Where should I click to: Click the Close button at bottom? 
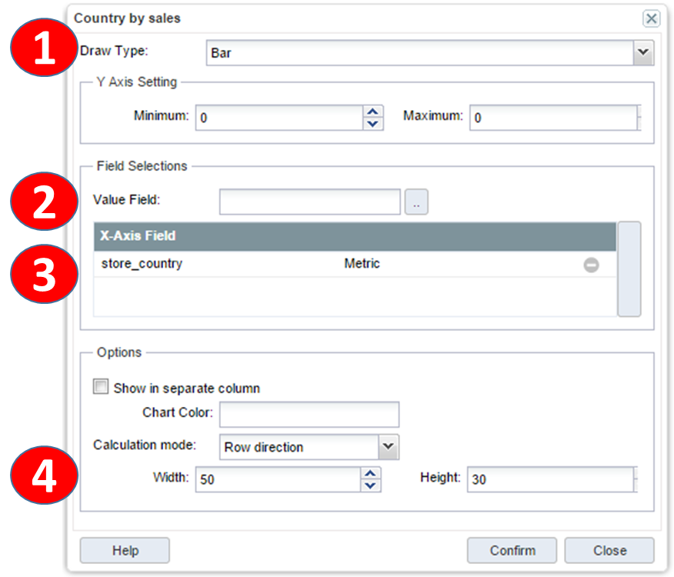(x=609, y=550)
